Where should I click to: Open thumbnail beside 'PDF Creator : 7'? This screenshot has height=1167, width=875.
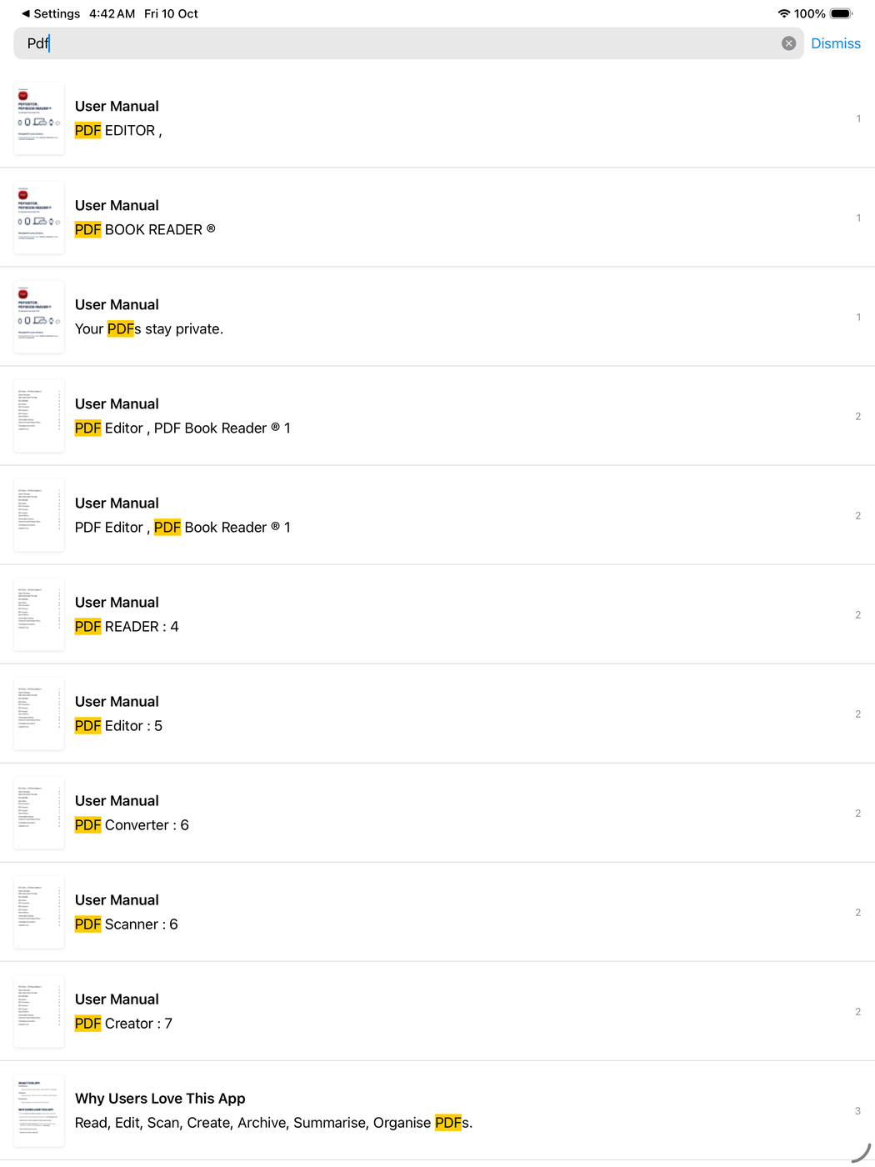pos(39,1011)
